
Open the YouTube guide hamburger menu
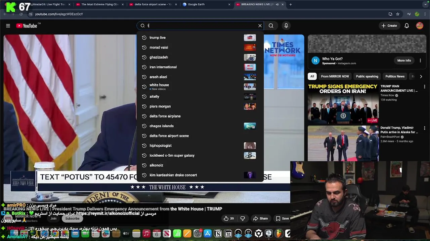tap(8, 26)
